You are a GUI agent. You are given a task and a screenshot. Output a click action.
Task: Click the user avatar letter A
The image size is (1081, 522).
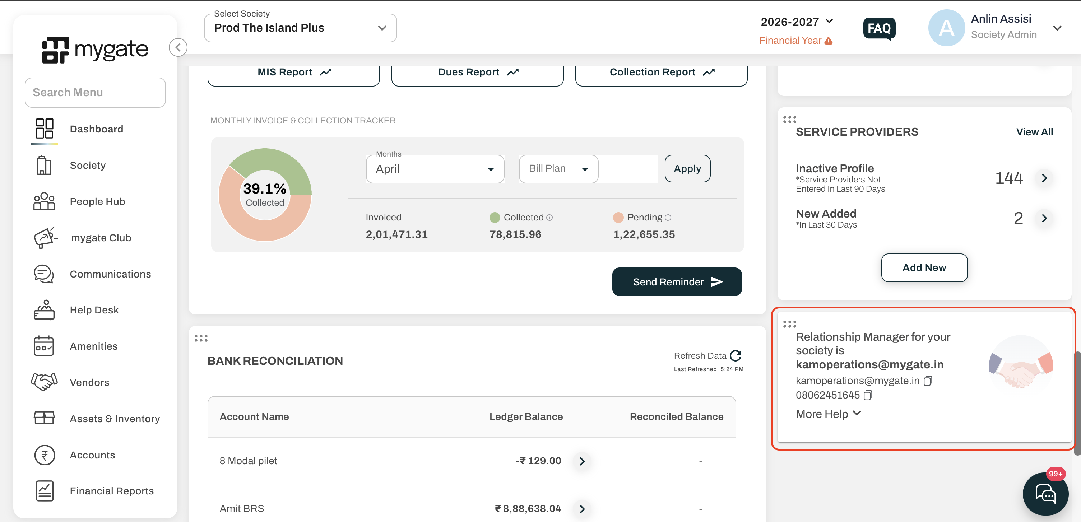tap(946, 28)
